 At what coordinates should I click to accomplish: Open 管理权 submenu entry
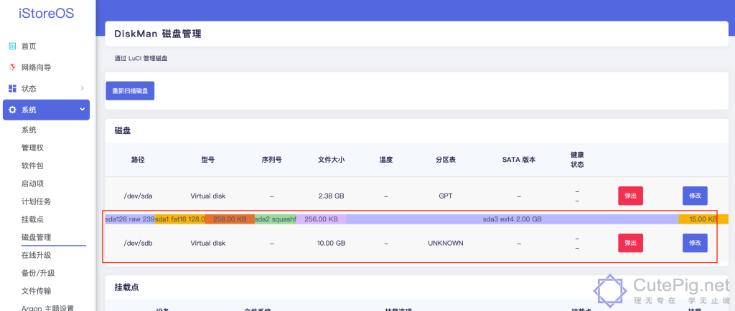(32, 148)
